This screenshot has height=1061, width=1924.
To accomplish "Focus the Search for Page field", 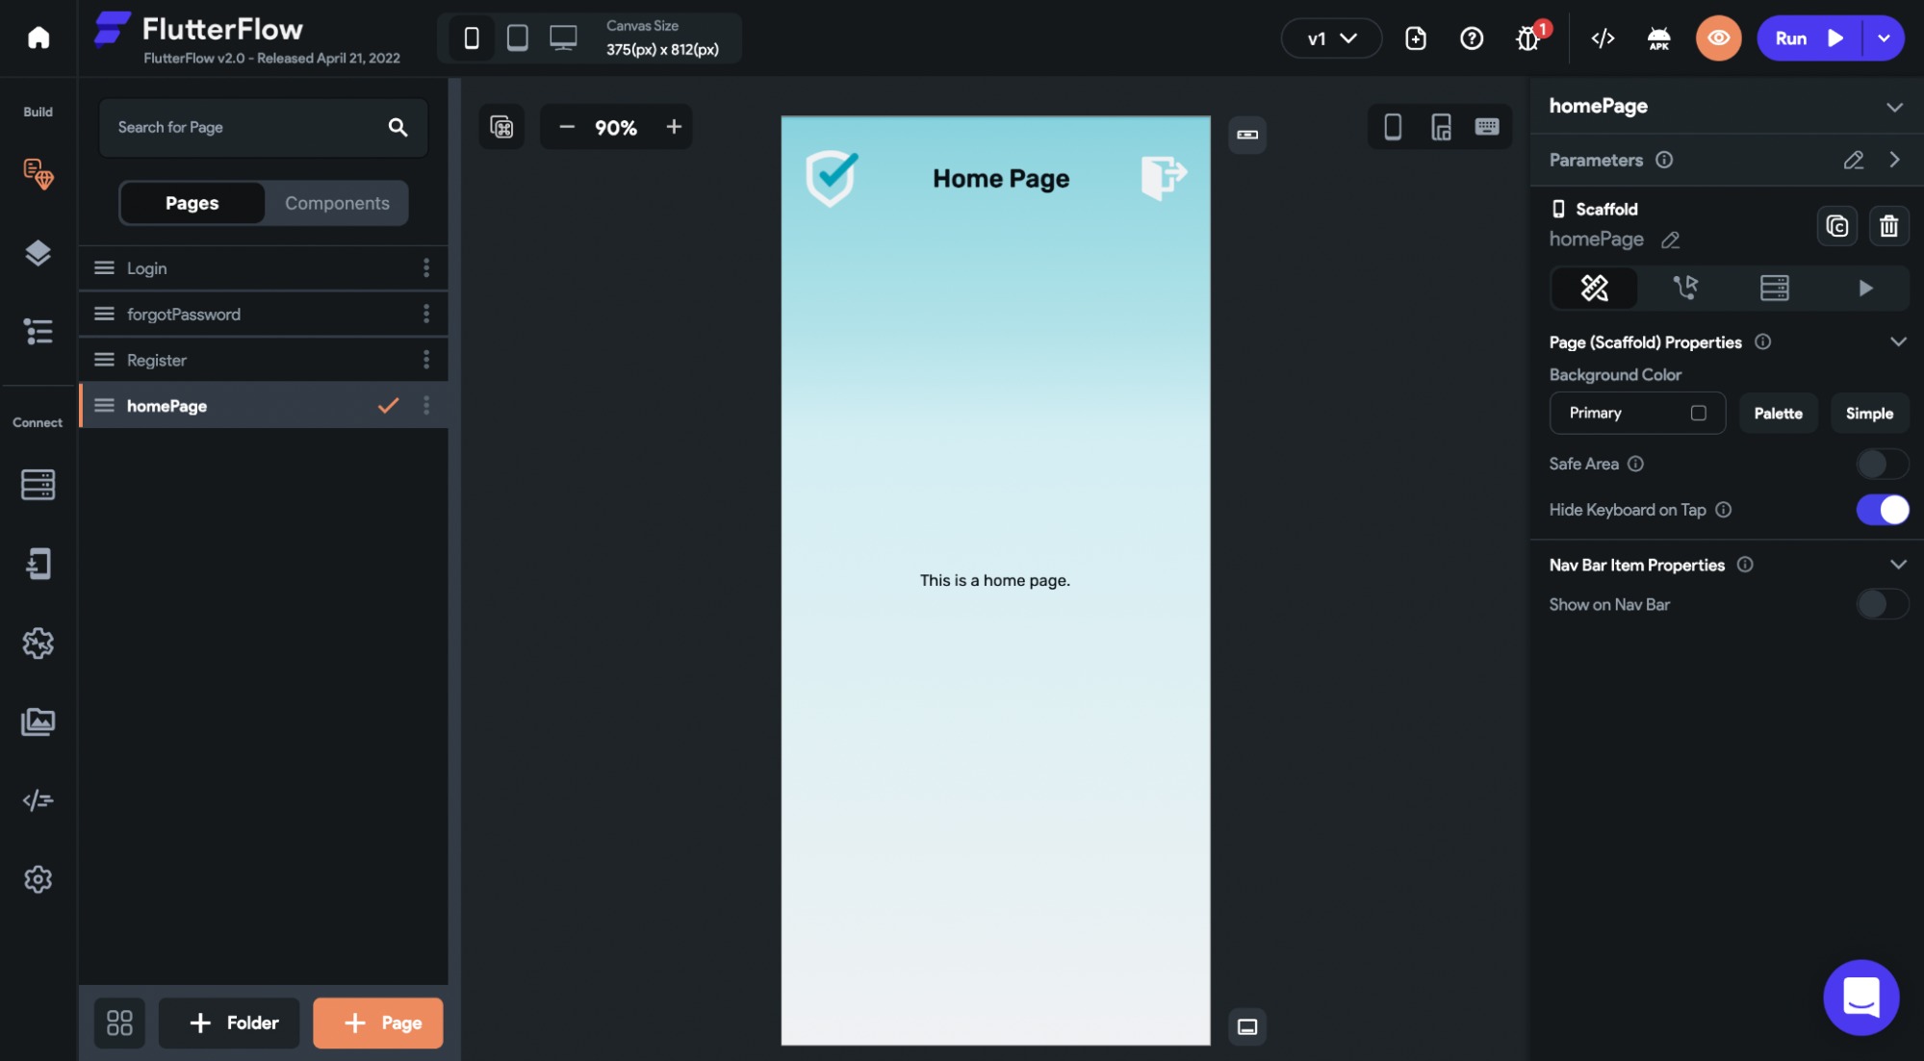I will (x=263, y=127).
